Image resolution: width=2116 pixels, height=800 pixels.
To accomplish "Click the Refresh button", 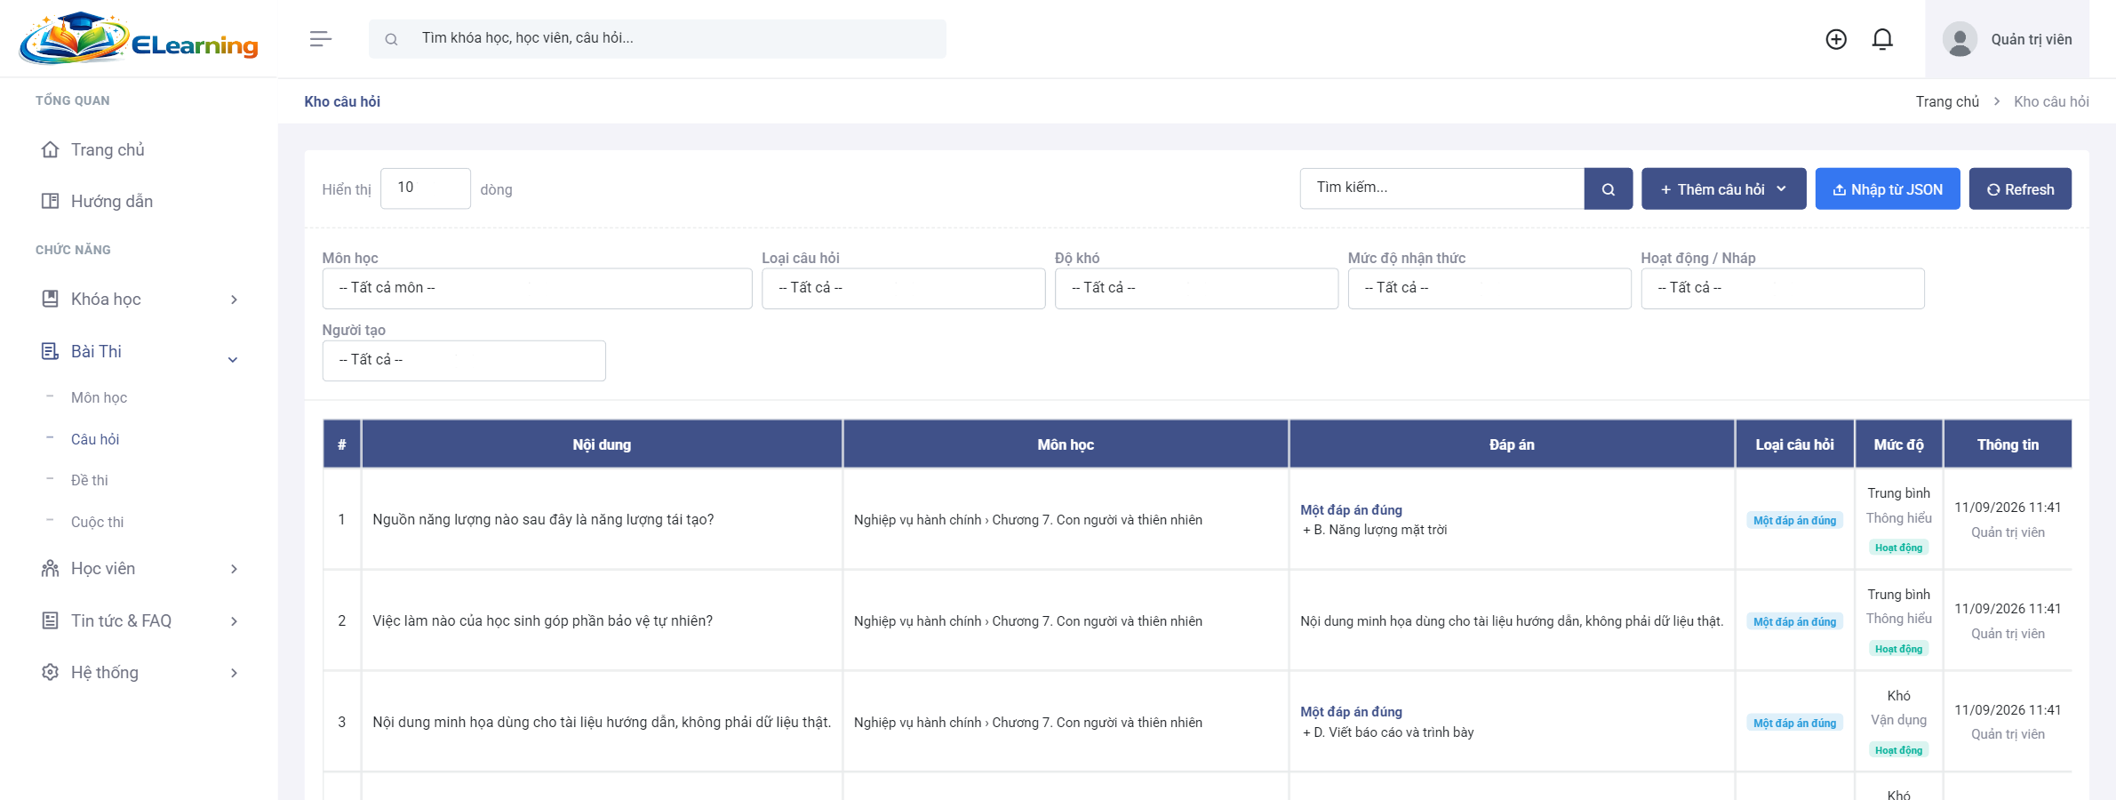I will (2020, 188).
